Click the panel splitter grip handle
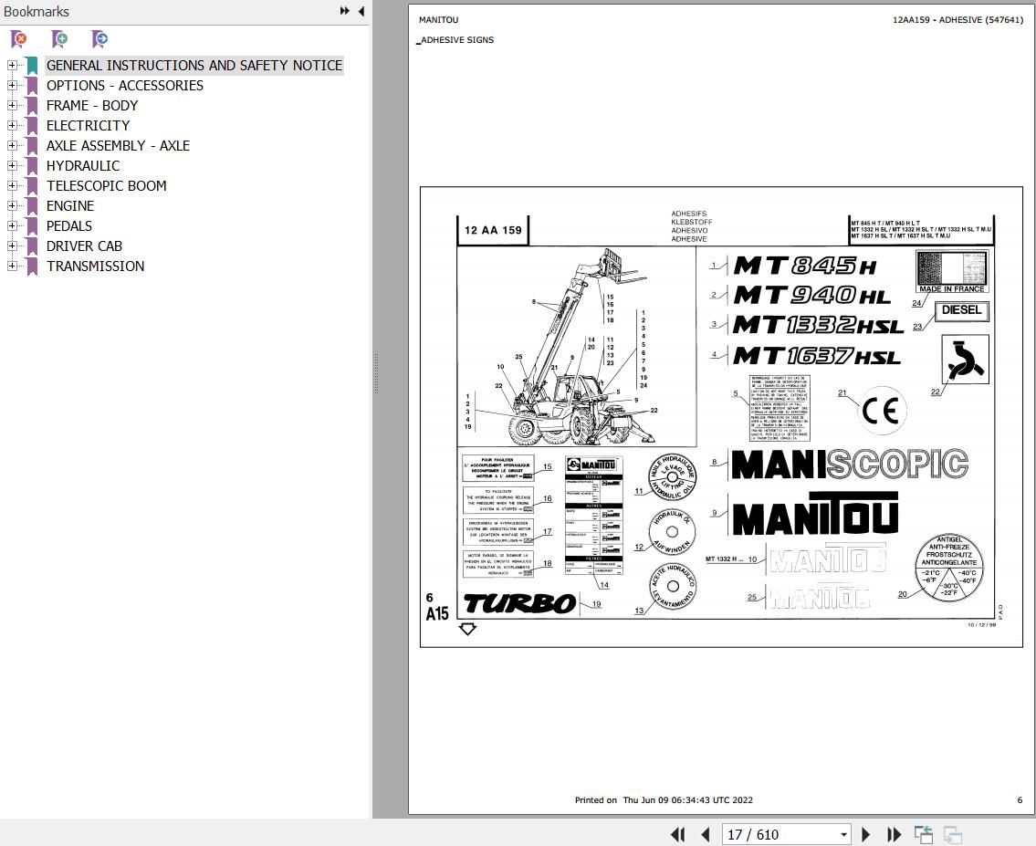1036x846 pixels. pyautogui.click(x=376, y=374)
